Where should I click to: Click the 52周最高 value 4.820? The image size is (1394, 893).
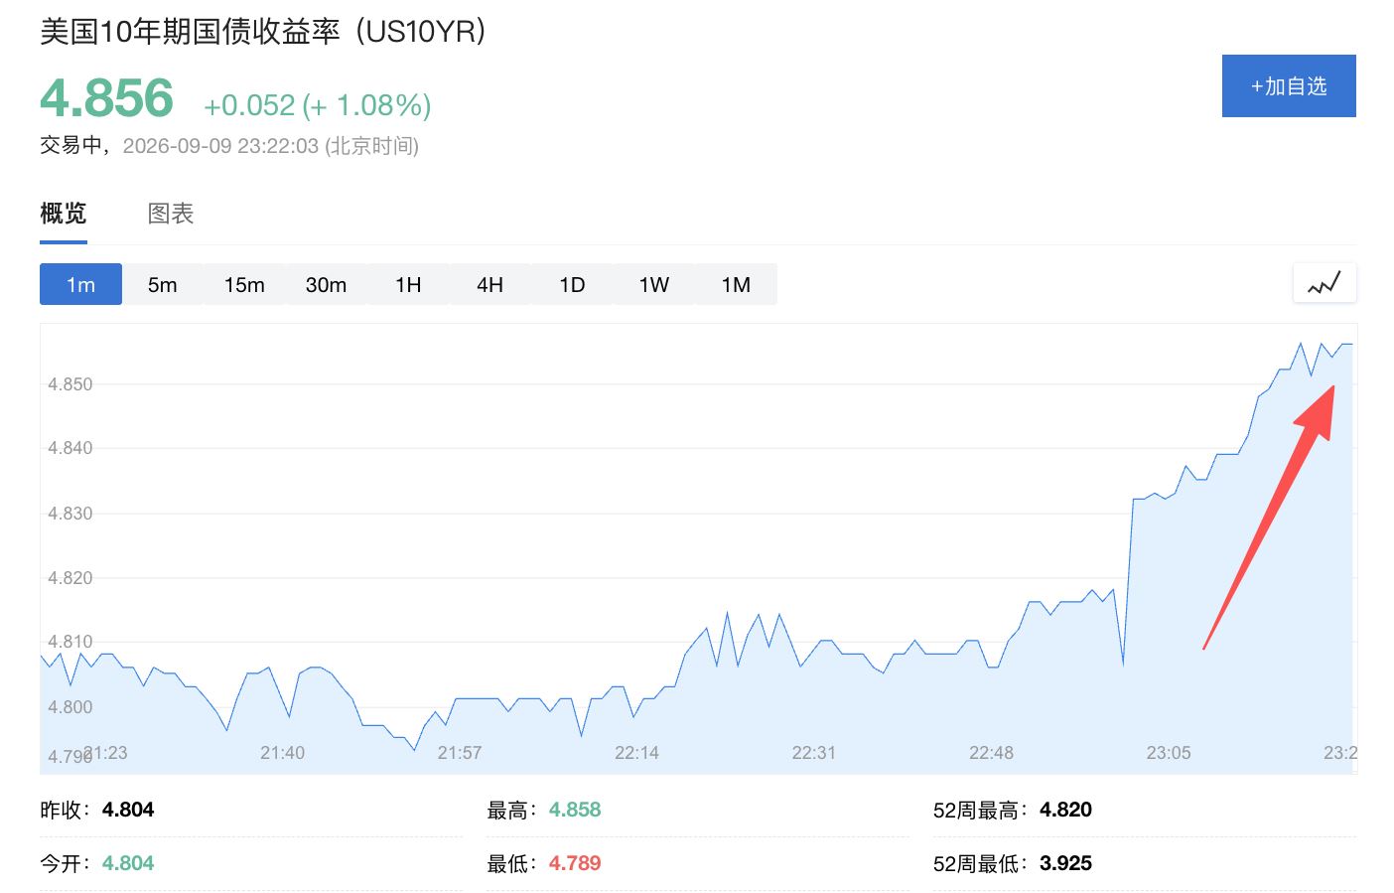click(x=1065, y=810)
